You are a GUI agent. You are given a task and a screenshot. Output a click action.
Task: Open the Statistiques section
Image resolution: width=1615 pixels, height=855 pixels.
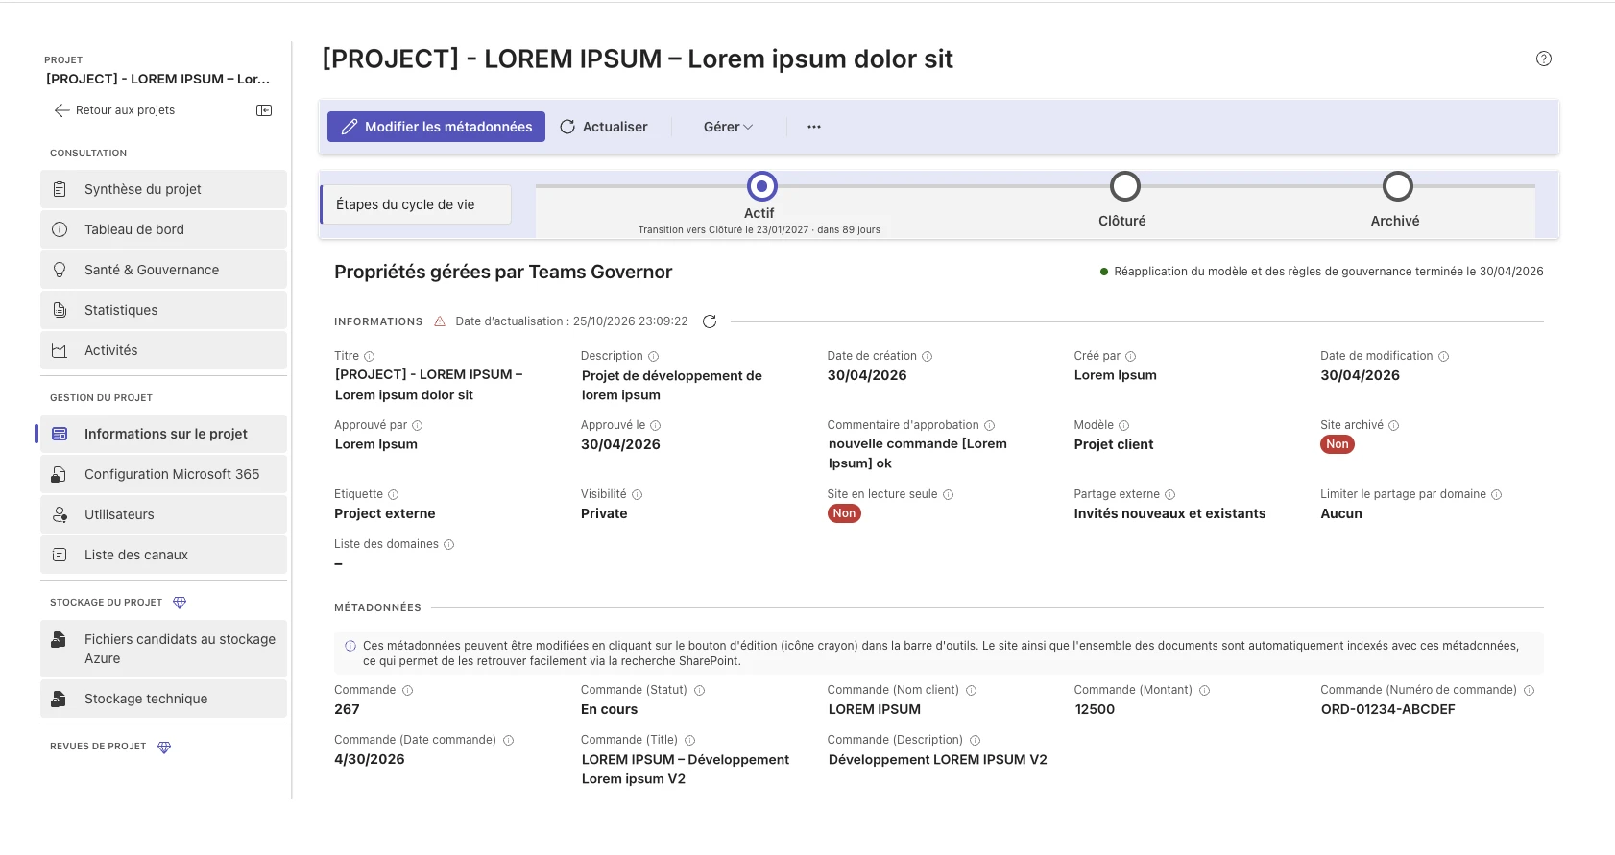[x=163, y=310]
